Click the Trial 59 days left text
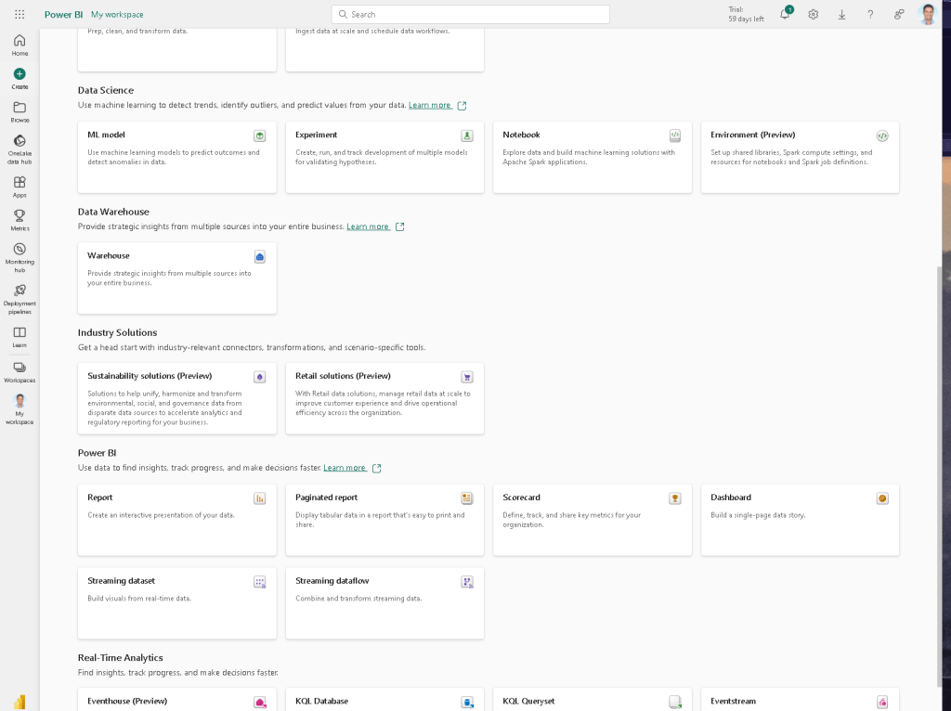 (x=746, y=15)
